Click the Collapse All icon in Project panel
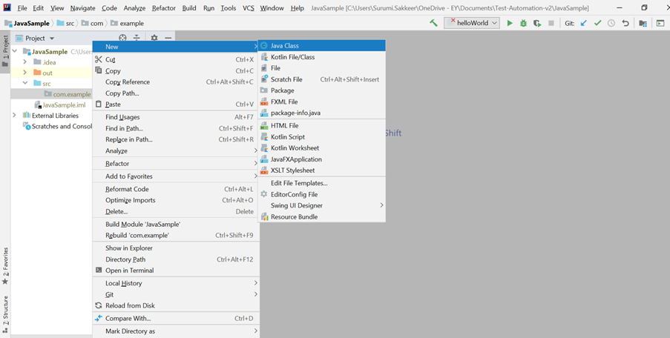 137,38
